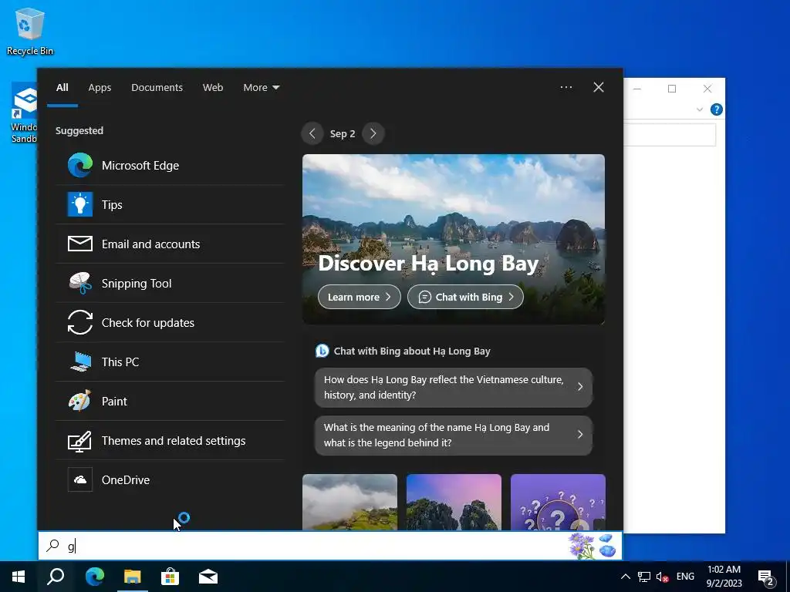Switch to the Apps tab
This screenshot has width=790, height=592.
[x=100, y=87]
